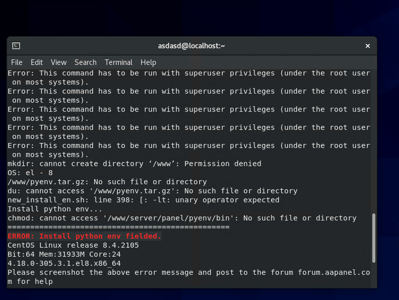Image resolution: width=399 pixels, height=300 pixels.
Task: Click the terminal's vertical scrollbar thumb
Action: click(x=373, y=238)
